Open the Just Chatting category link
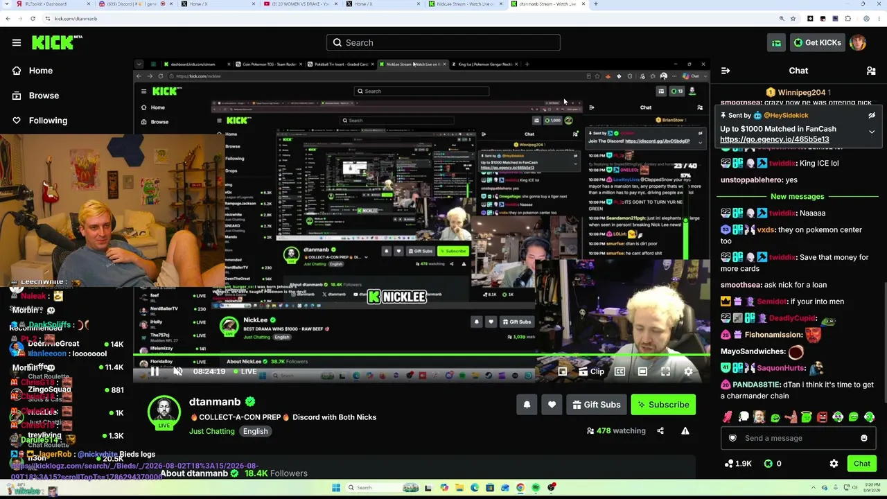 (212, 431)
